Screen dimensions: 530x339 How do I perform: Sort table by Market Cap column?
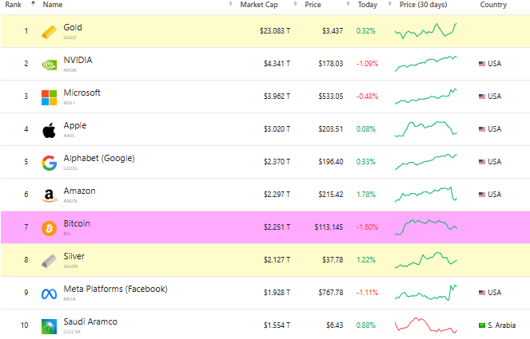tap(258, 5)
